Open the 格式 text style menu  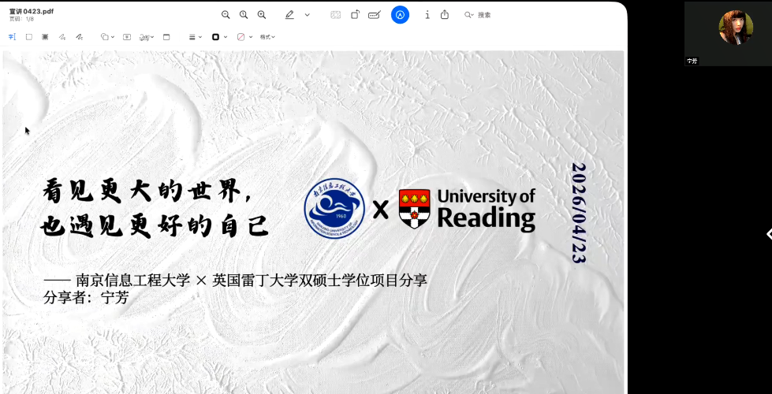[267, 37]
